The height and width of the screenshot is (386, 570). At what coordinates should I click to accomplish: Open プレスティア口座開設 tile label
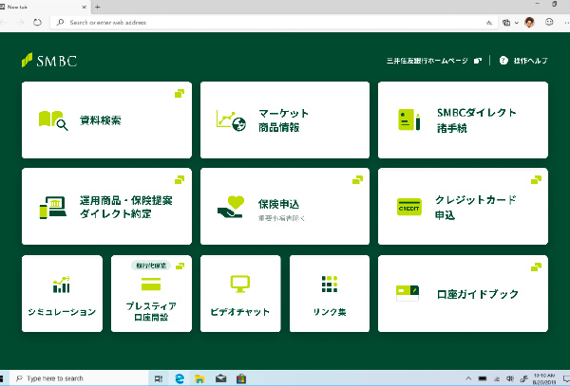tap(151, 312)
